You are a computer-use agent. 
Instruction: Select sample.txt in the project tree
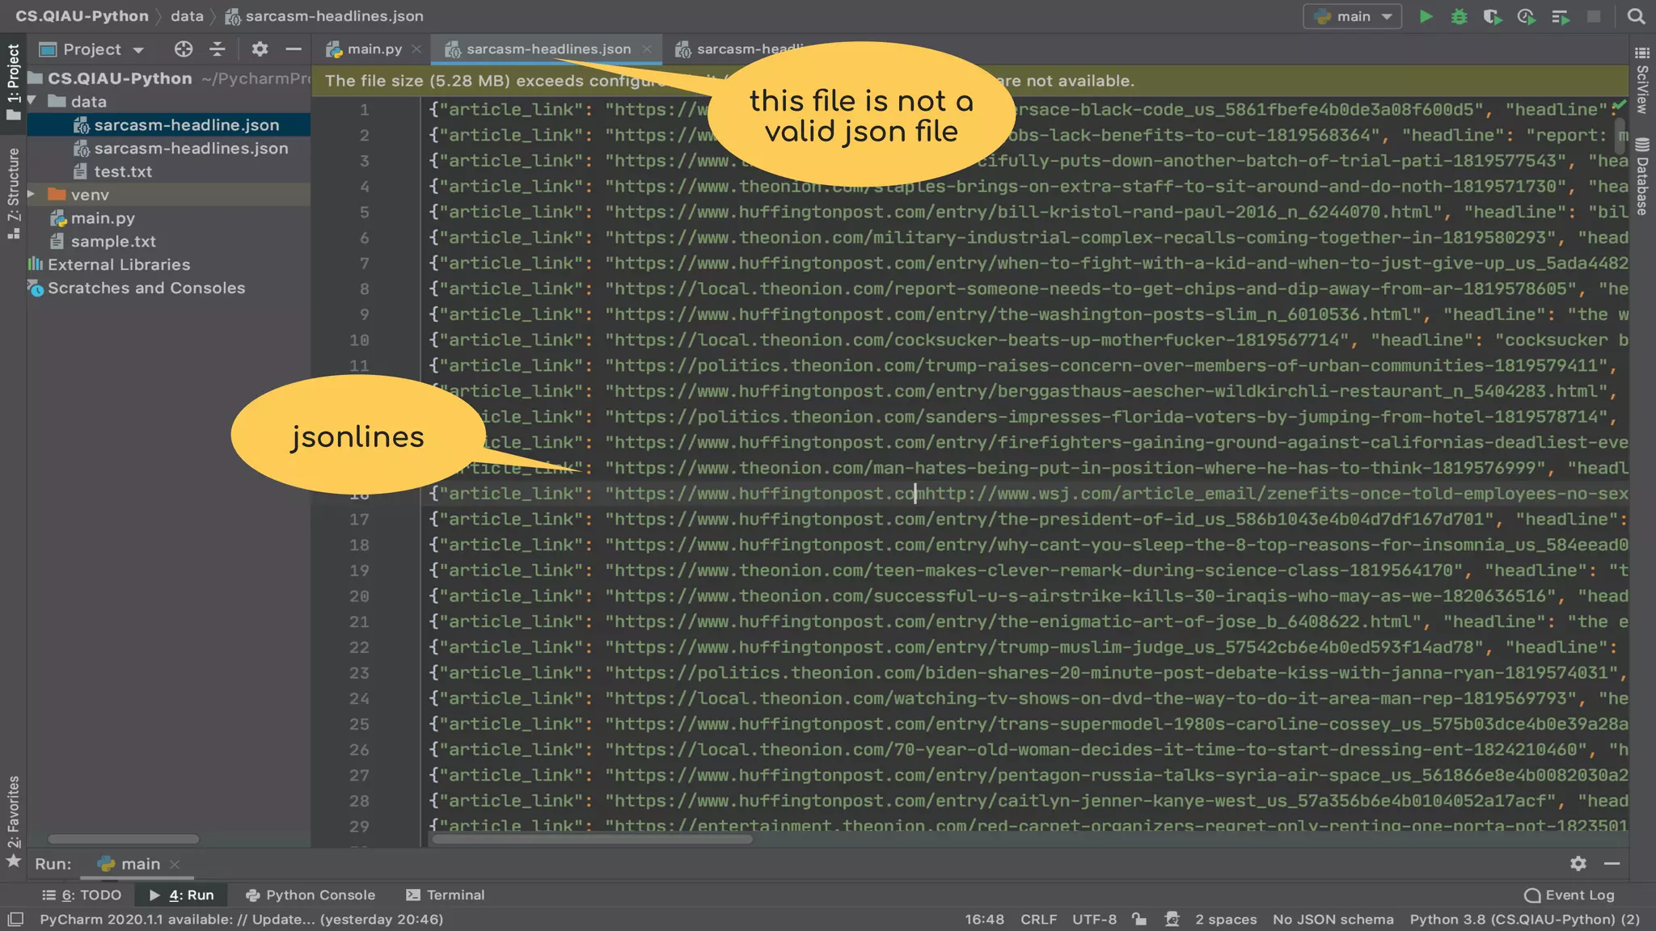pyautogui.click(x=113, y=242)
